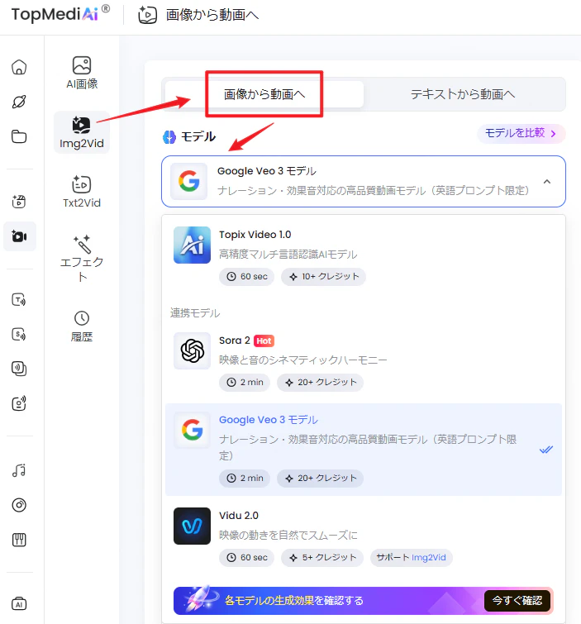Open the piano keys sidebar icon
The image size is (581, 624).
pyautogui.click(x=19, y=540)
